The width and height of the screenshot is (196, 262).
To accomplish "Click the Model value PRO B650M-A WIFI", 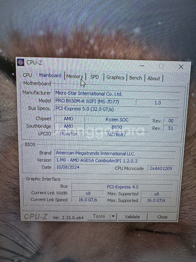I will pyautogui.click(x=95, y=102).
